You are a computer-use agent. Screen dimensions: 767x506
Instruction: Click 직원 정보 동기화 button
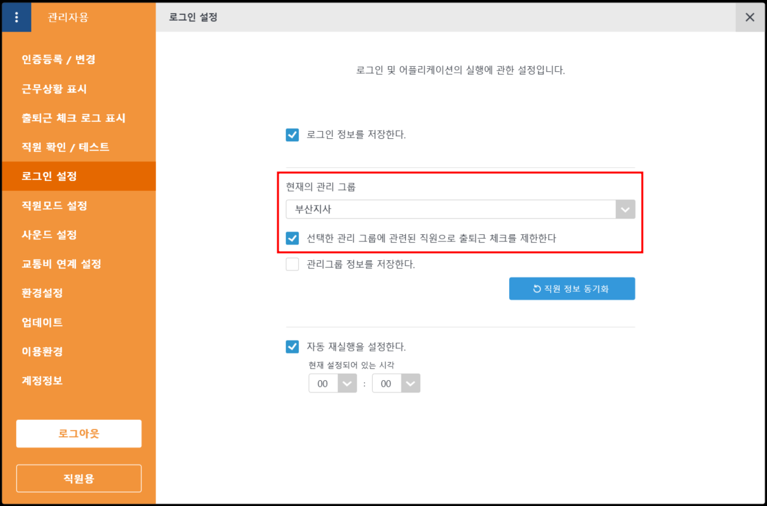tap(572, 289)
